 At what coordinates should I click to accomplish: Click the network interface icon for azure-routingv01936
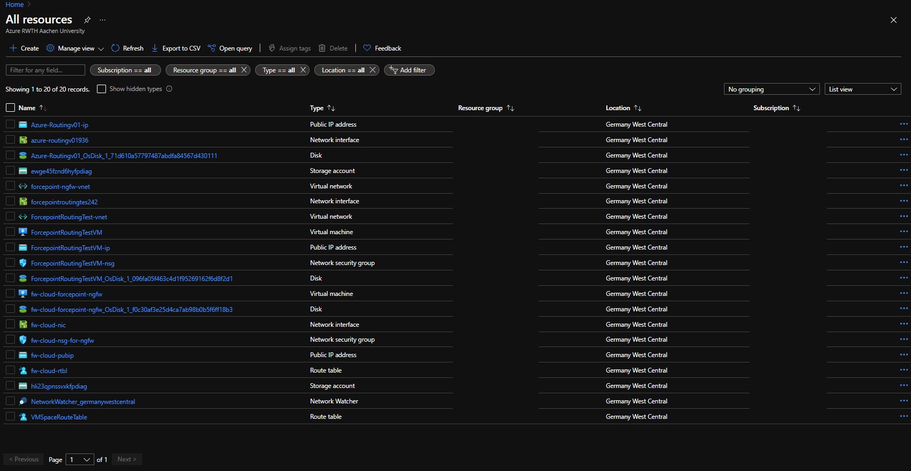point(23,140)
